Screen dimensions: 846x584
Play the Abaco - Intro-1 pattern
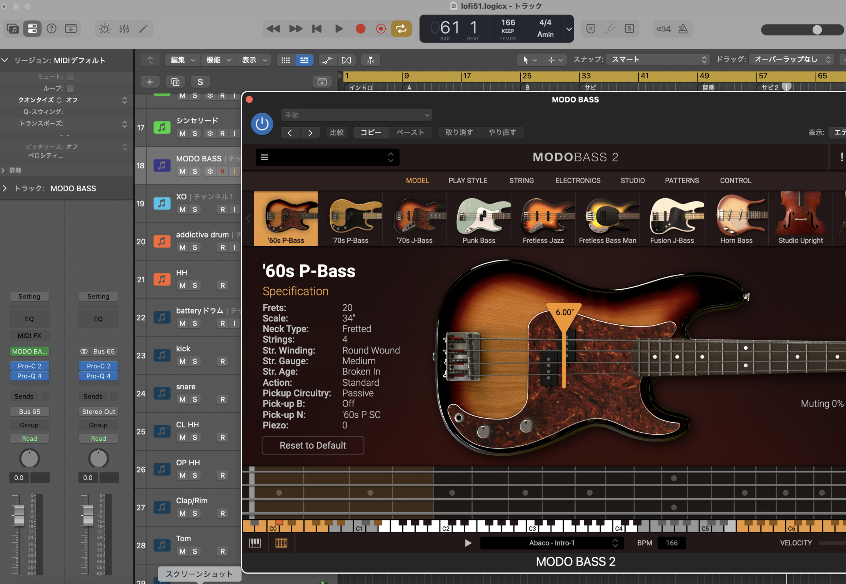coord(468,543)
